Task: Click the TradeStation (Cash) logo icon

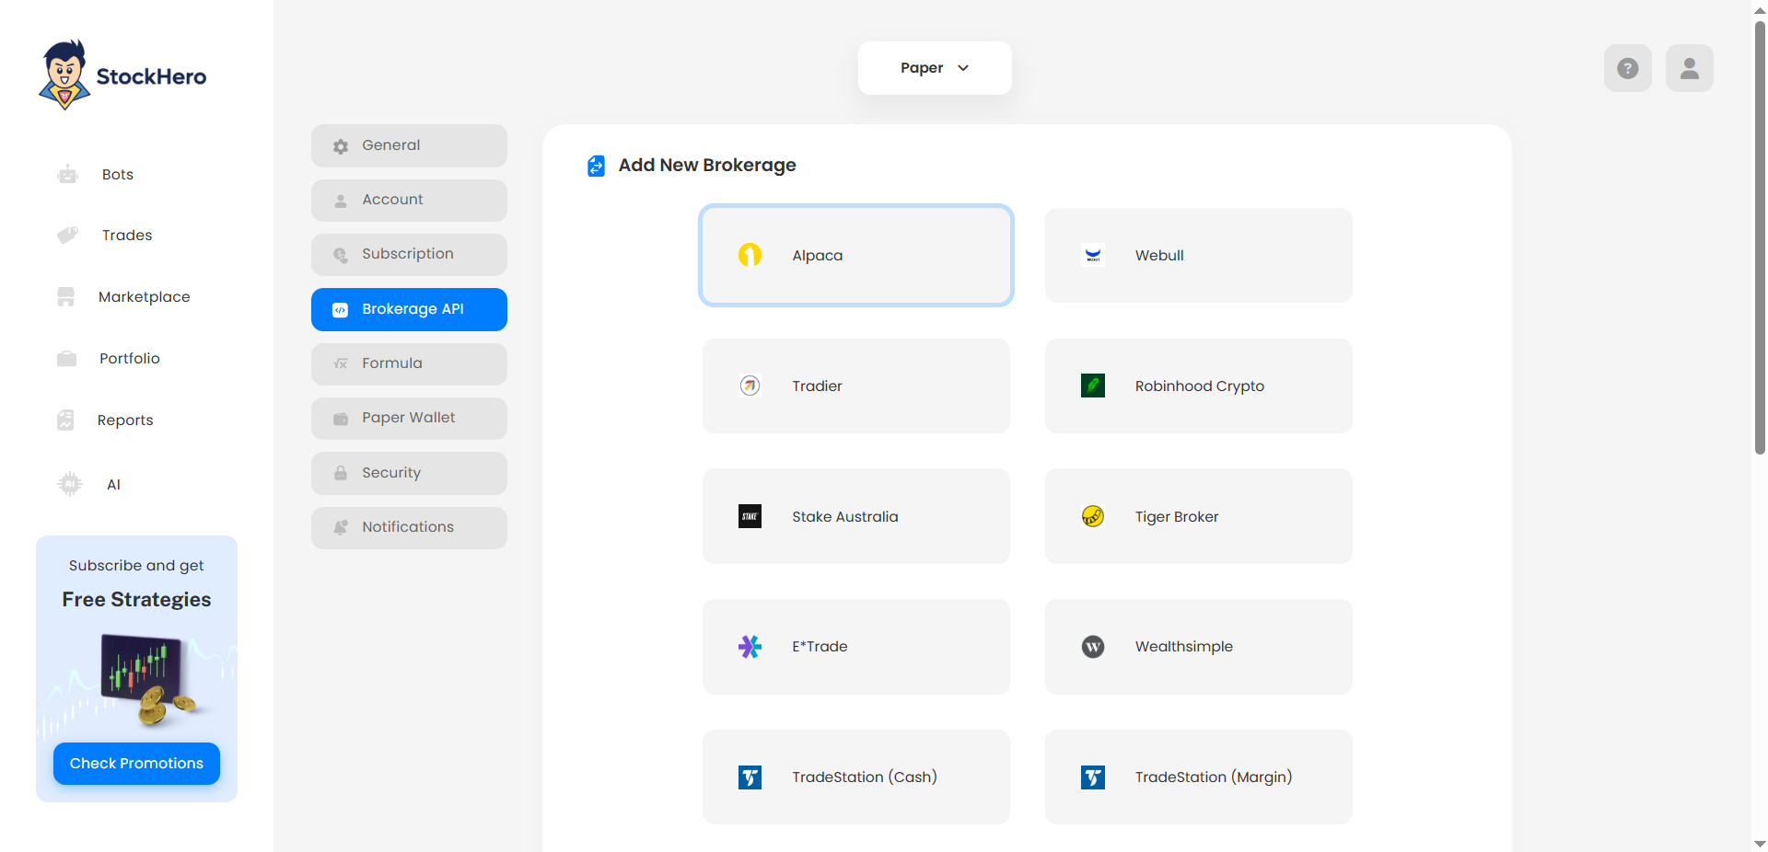Action: 750,777
